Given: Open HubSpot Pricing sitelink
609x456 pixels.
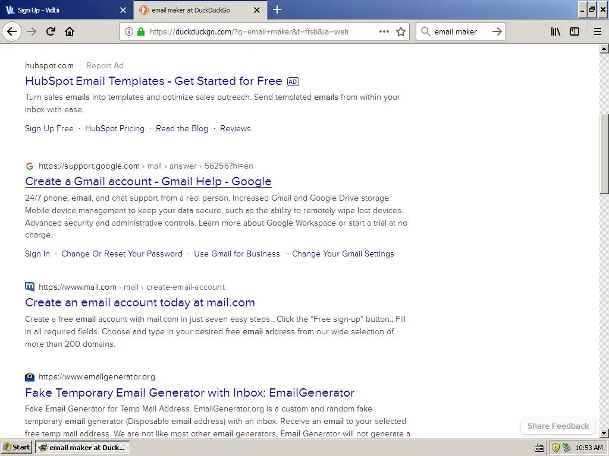Looking at the screenshot, I should [x=115, y=128].
